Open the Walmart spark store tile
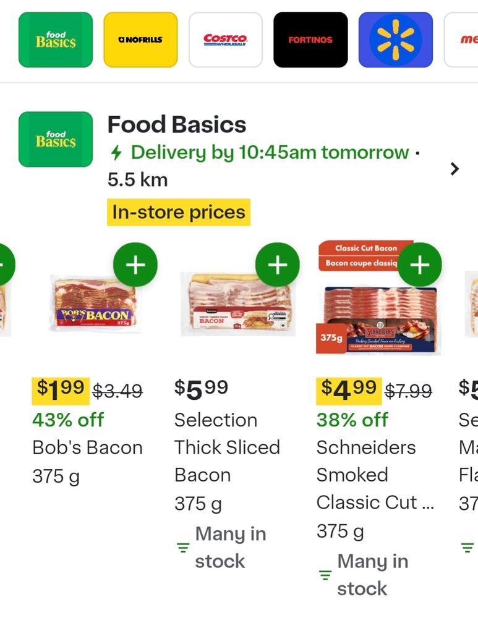This screenshot has height=618, width=478. (395, 40)
